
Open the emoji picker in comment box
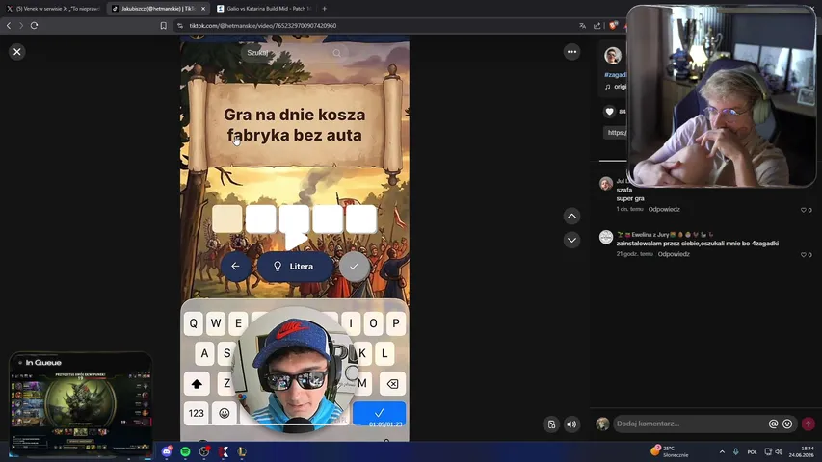point(787,423)
